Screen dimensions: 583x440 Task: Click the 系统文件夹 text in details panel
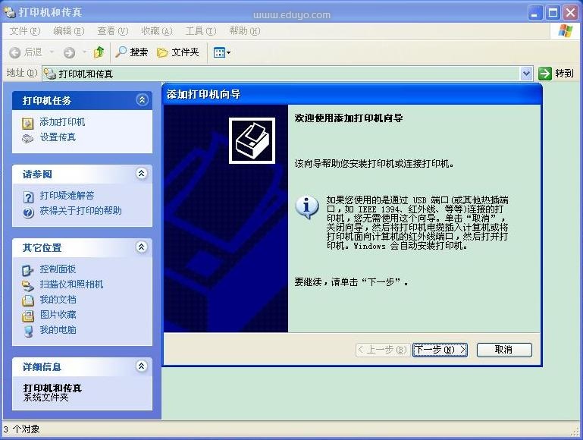[45, 398]
